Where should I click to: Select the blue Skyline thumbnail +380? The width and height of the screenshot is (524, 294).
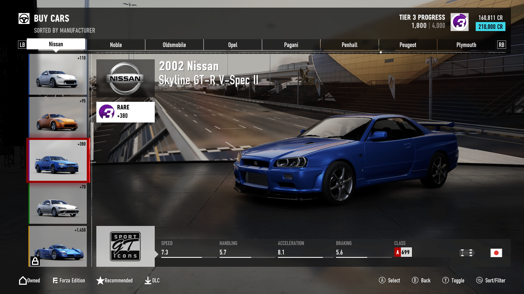tap(58, 160)
